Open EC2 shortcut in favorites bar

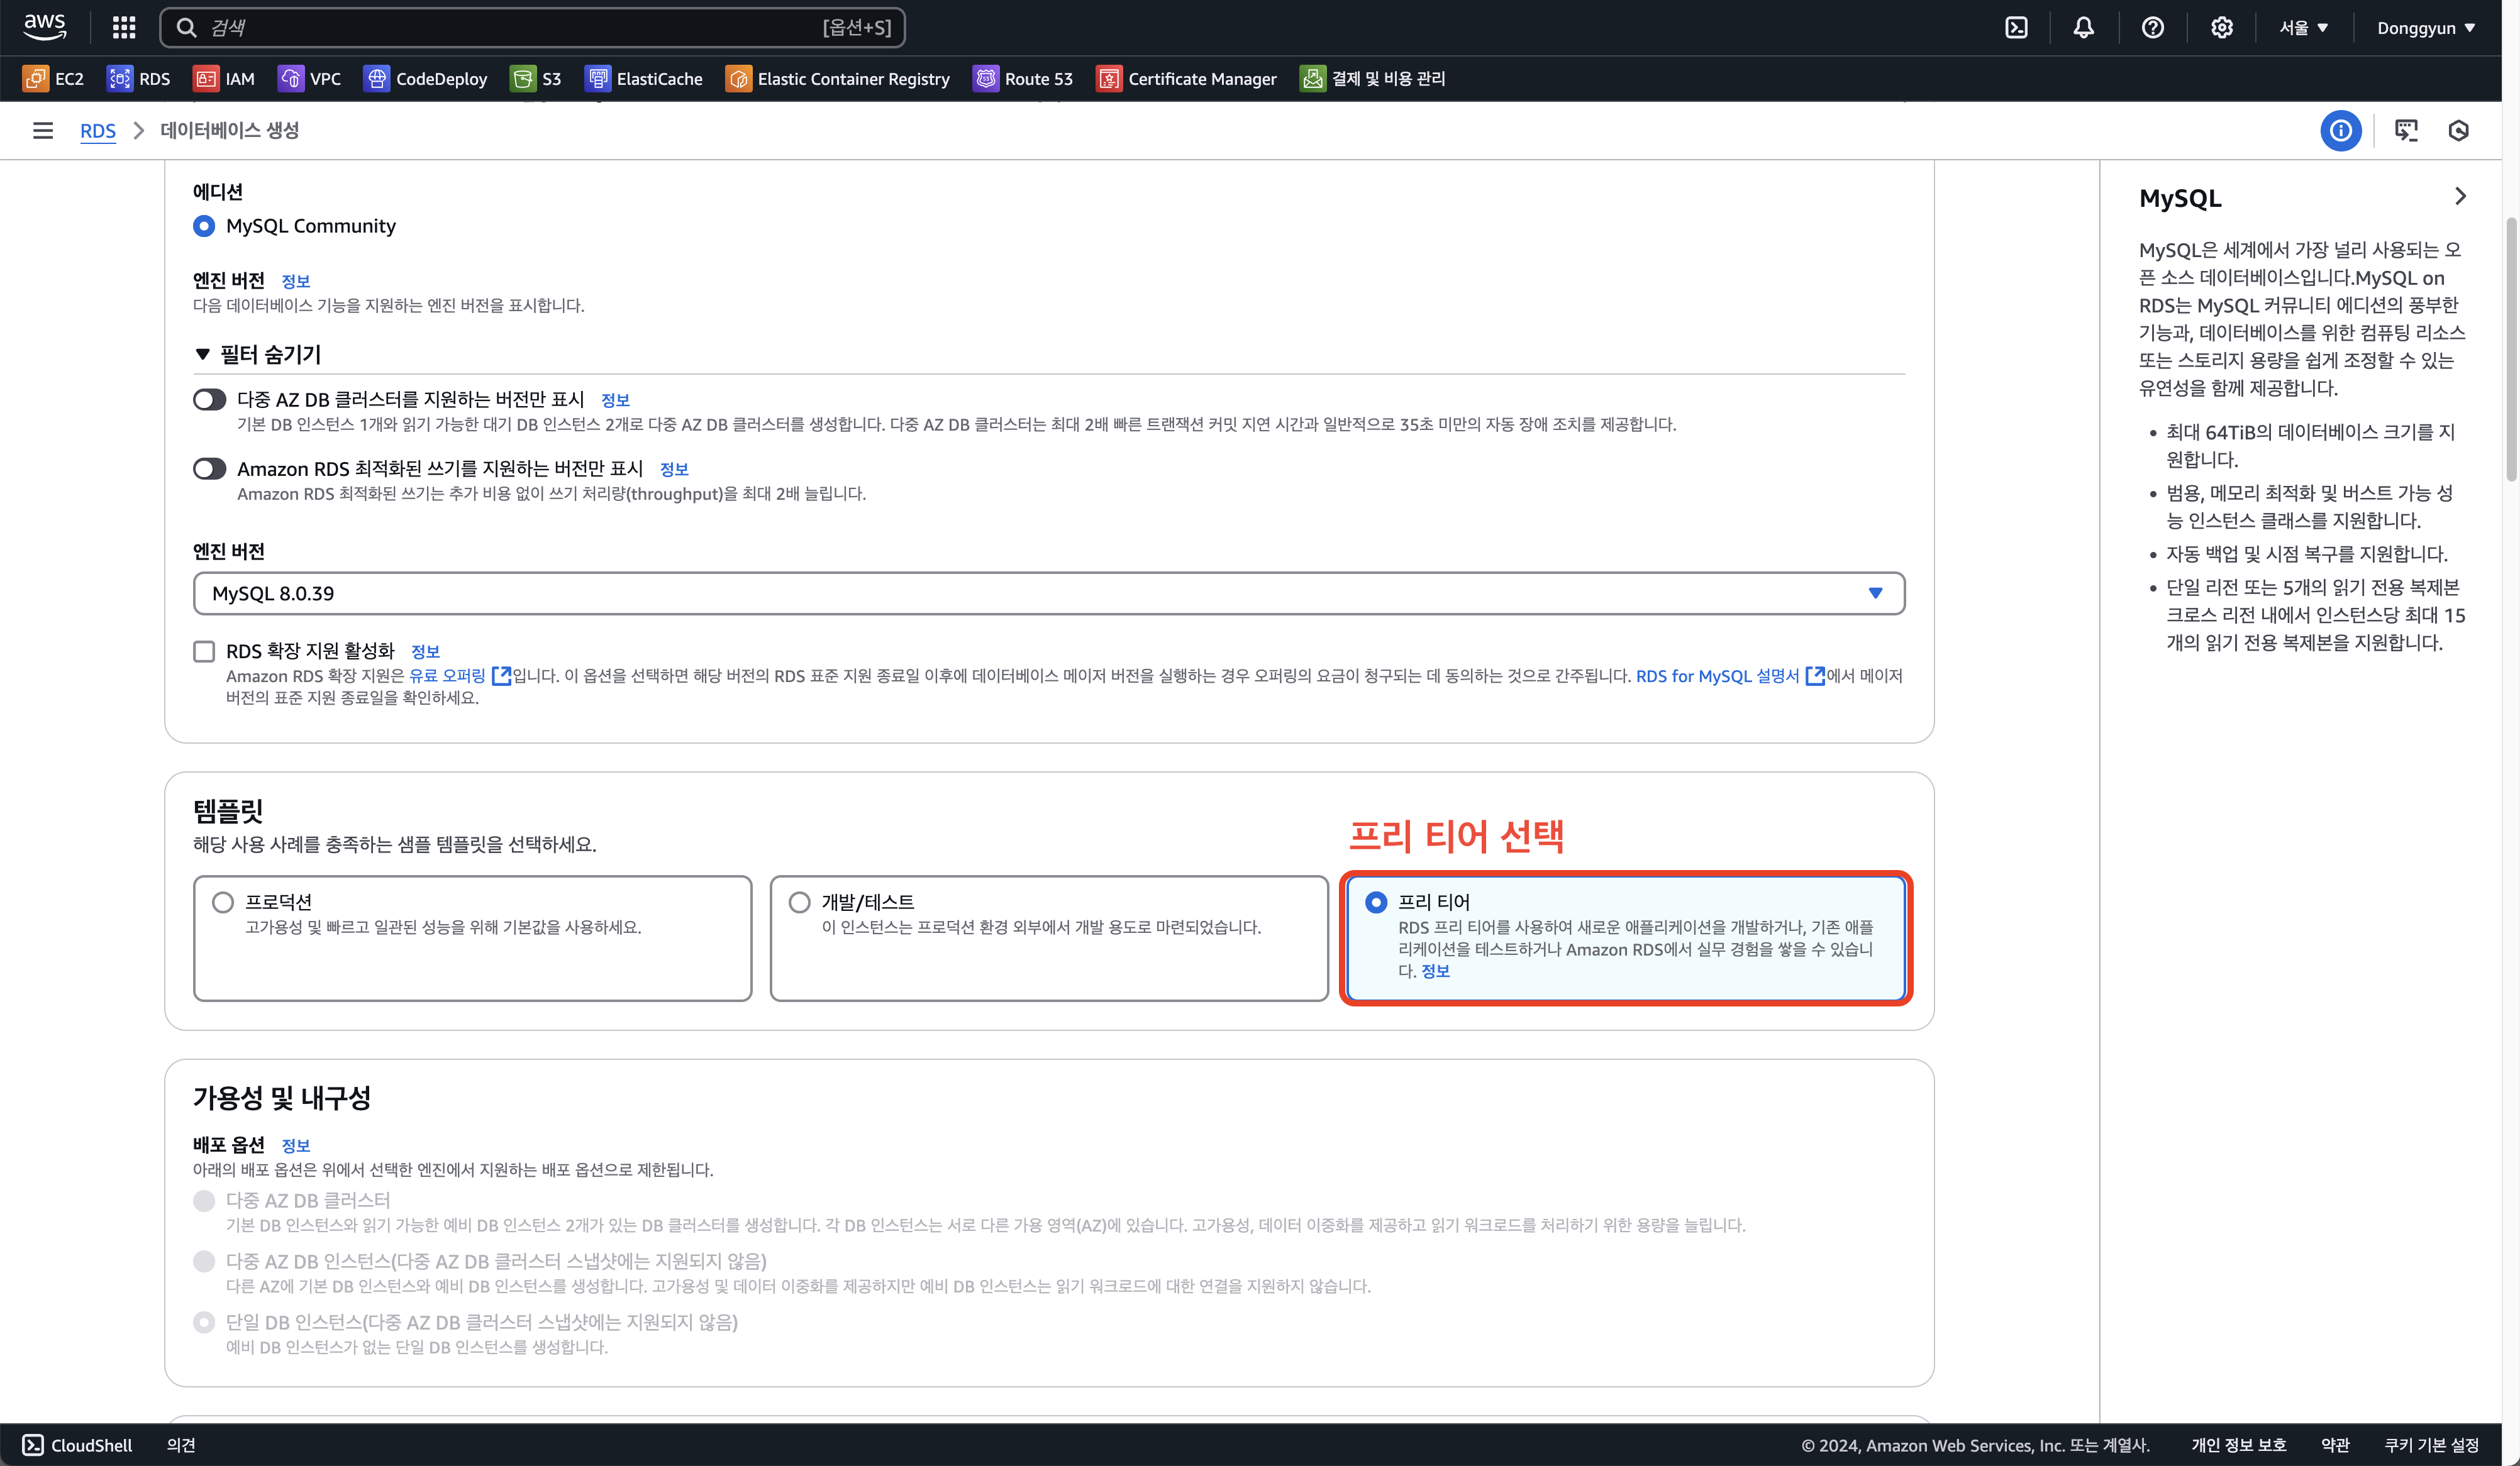(x=54, y=78)
